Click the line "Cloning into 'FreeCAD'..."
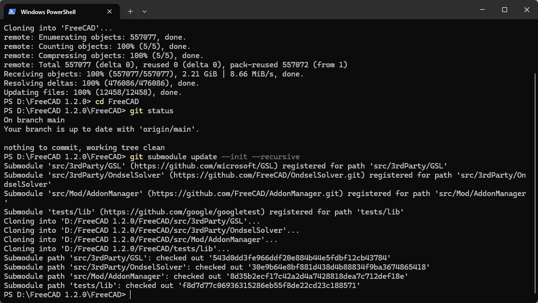This screenshot has width=538, height=303. (58, 28)
